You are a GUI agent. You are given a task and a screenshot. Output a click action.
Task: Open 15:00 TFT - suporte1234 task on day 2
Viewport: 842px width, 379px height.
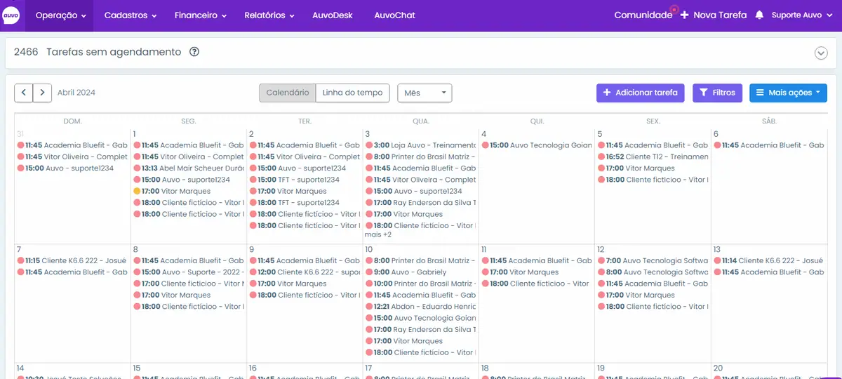pos(294,180)
